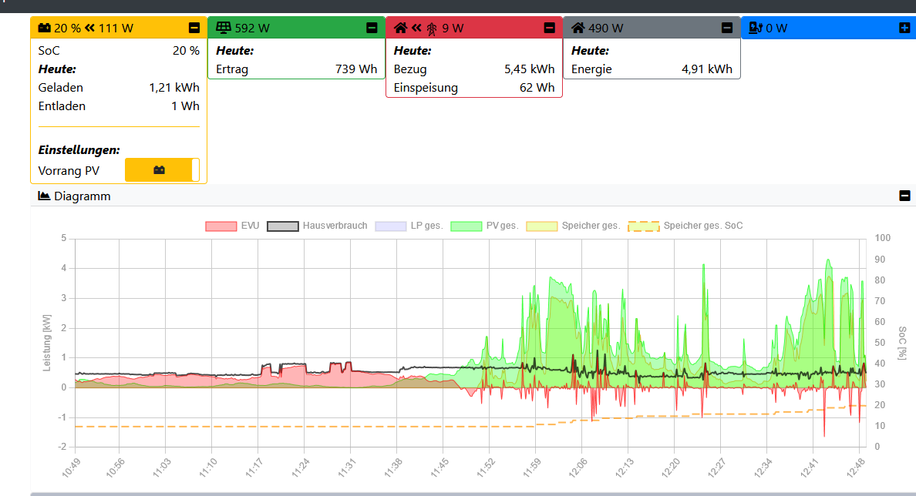Collapse the red grid Bezug card

coord(549,28)
